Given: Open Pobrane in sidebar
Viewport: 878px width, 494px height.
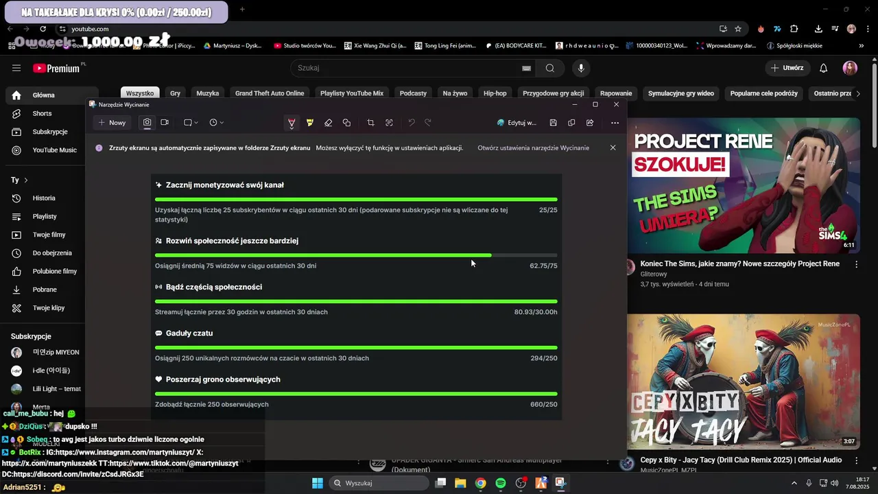Looking at the screenshot, I should [45, 290].
